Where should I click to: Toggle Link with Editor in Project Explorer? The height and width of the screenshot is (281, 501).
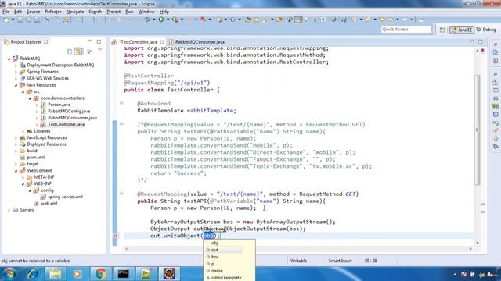(x=78, y=52)
